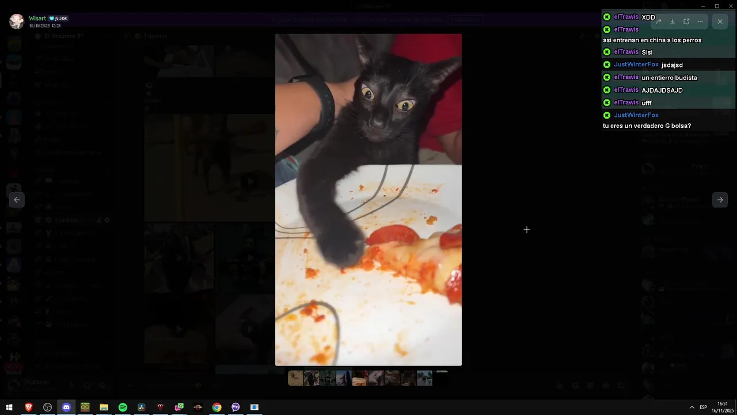Select the highlighted cat pizza thumbnail
This screenshot has height=415, width=737.
click(x=360, y=378)
